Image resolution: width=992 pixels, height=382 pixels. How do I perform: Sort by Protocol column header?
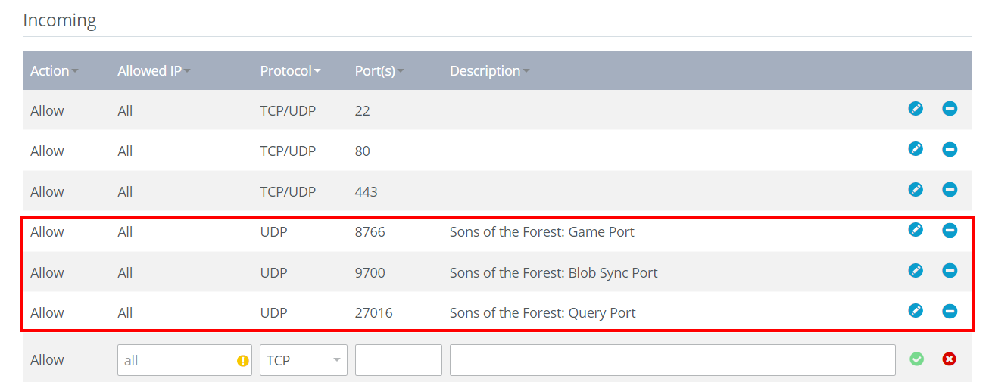tap(290, 70)
